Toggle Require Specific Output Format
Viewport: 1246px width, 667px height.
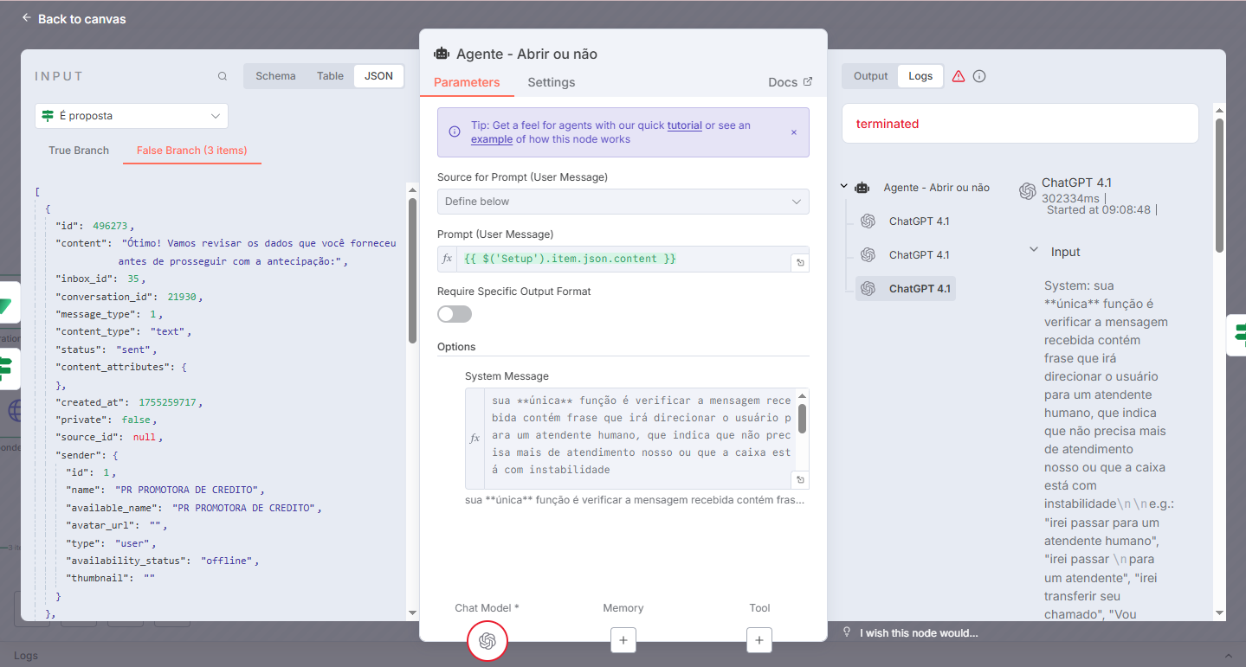[x=455, y=314]
